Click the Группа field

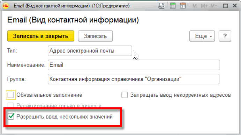(134, 79)
